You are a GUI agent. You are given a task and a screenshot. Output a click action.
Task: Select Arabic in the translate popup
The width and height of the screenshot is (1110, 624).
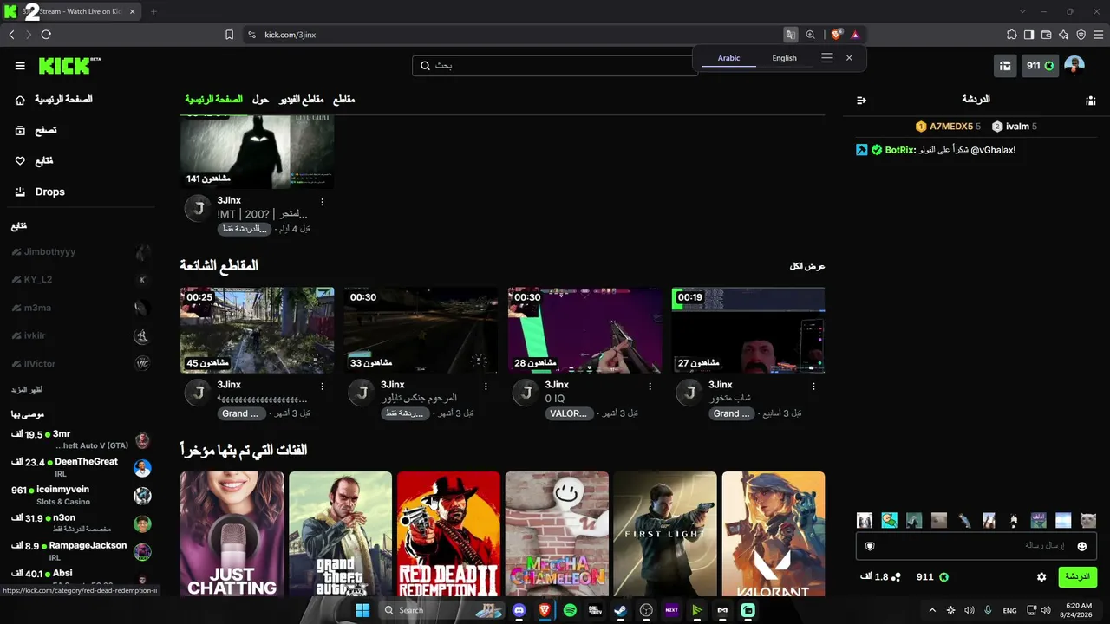coord(728,58)
